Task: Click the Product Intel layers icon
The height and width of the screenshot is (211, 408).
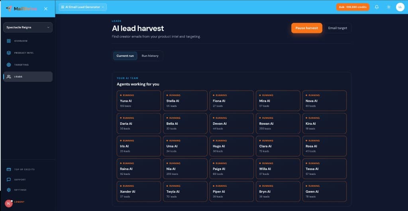Action: coord(9,53)
